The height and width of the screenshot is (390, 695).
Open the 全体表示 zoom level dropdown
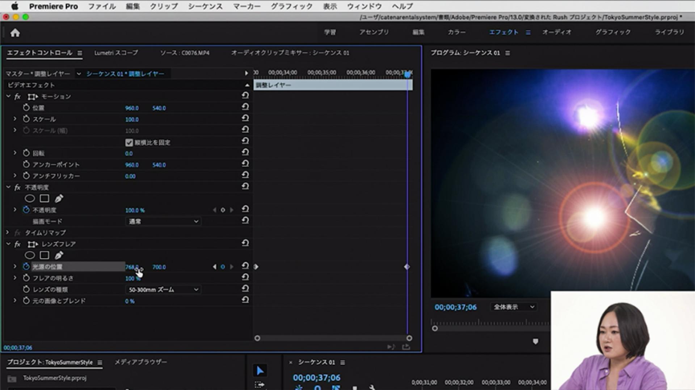514,307
